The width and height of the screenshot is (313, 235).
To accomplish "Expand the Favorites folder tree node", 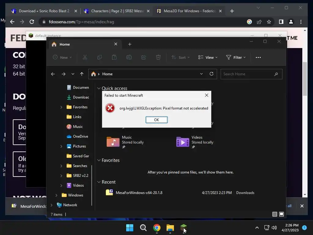I will pos(61,107).
